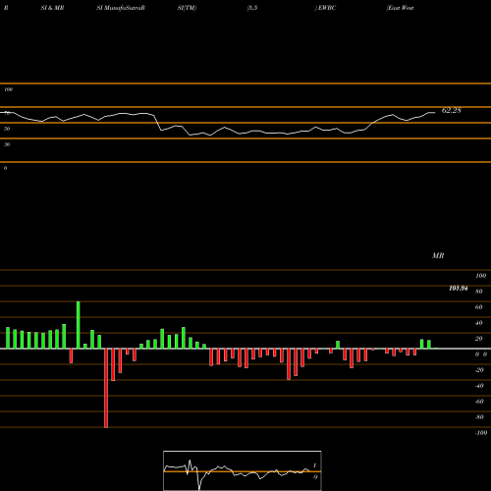Click the '80' MR axis label
The height and width of the screenshot is (491, 491).
[479, 292]
